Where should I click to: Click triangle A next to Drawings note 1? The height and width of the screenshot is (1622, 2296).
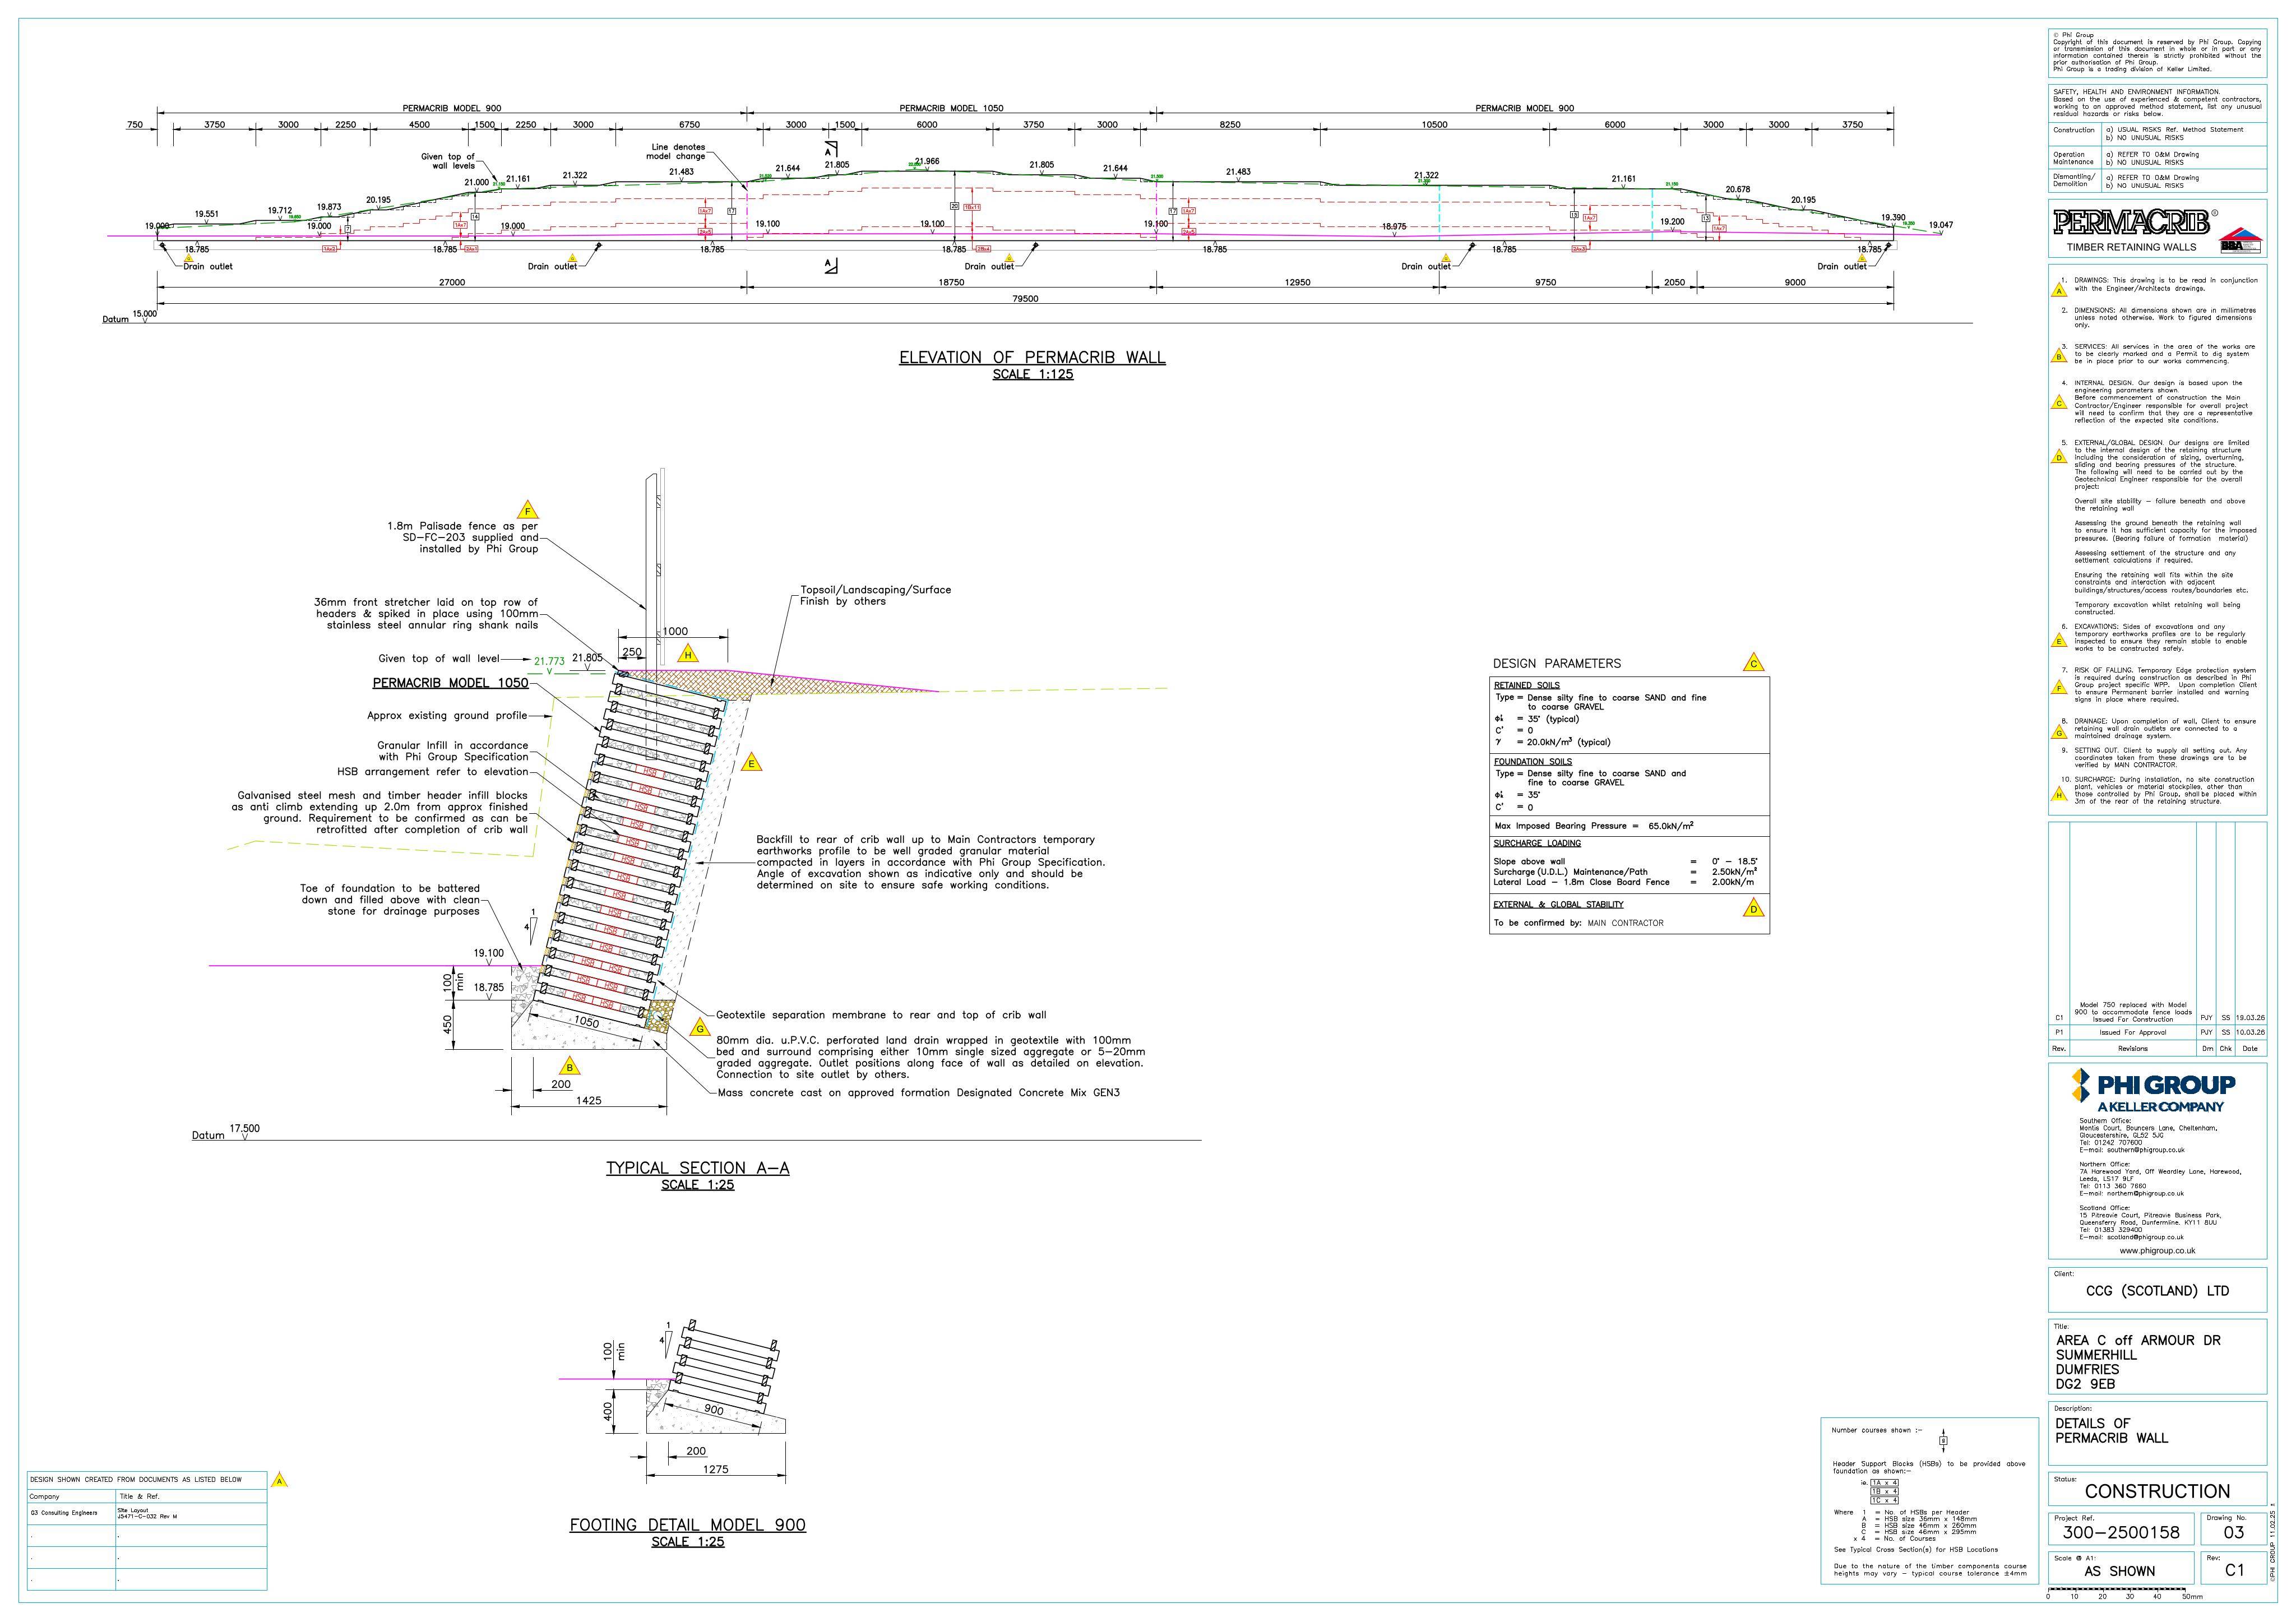coord(2059,290)
